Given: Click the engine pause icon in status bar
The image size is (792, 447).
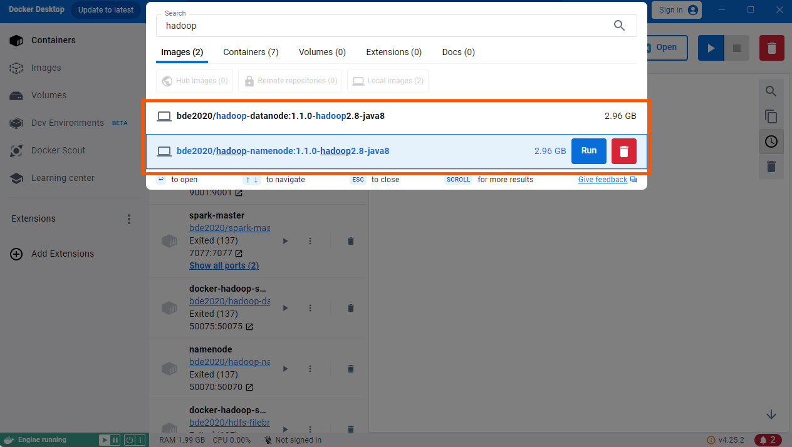Looking at the screenshot, I should [x=115, y=440].
